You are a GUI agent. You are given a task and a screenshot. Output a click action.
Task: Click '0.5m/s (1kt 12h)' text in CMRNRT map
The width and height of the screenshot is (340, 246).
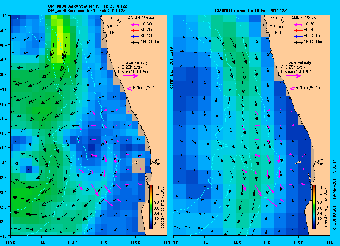pos(296,72)
